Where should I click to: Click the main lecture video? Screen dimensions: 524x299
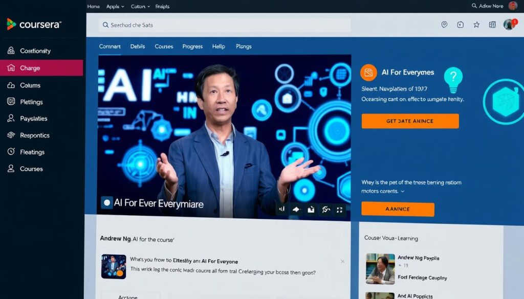(224, 137)
